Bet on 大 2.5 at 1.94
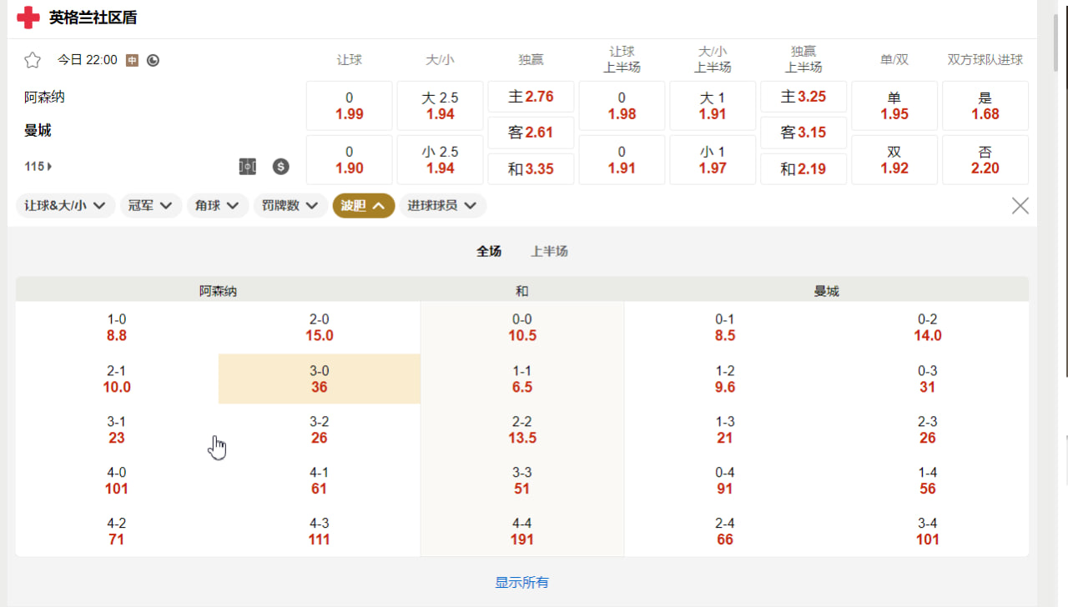1068x607 pixels. pos(441,106)
